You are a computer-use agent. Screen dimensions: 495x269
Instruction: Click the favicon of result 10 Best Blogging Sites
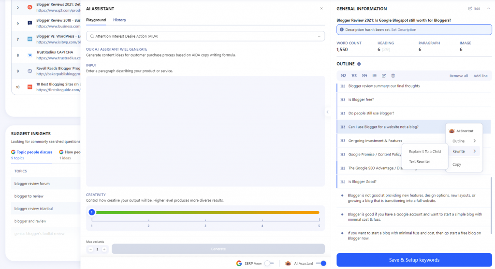tap(29, 87)
